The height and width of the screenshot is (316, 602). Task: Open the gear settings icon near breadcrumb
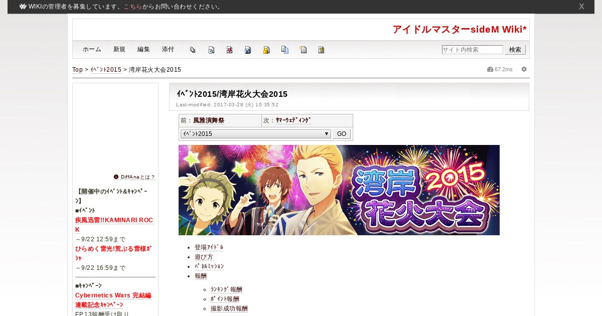coord(524,69)
